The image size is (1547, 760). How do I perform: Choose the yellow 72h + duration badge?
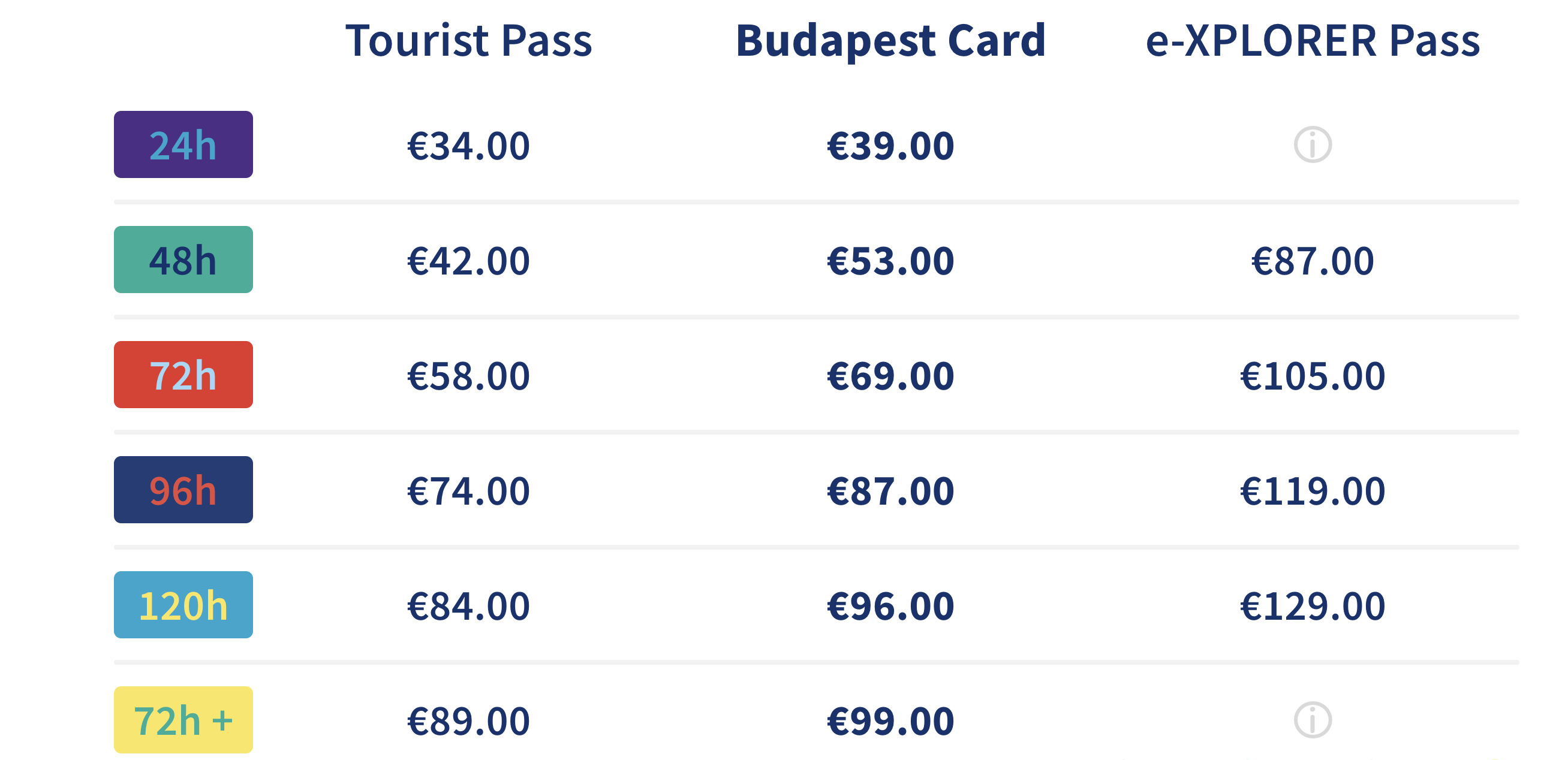tap(183, 720)
